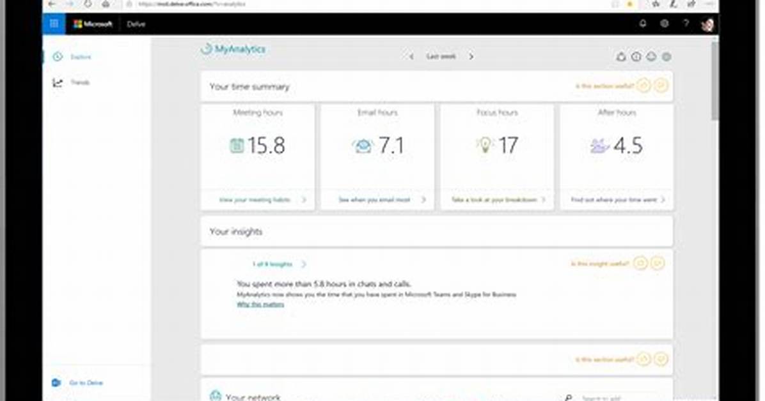Click the Your insights heading

235,231
